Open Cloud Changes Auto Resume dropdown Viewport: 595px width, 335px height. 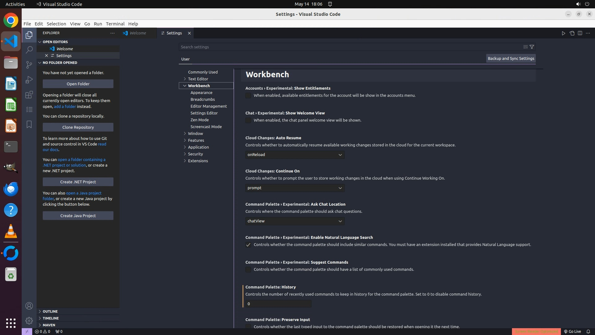[x=295, y=154]
